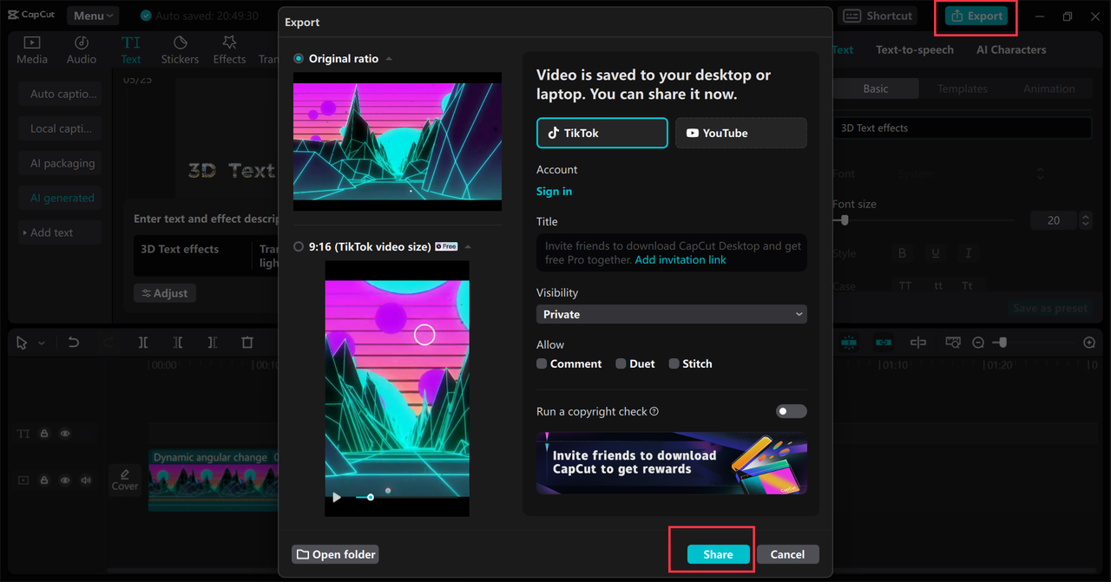This screenshot has width=1111, height=582.
Task: Open the Media panel tab
Action: (x=32, y=49)
